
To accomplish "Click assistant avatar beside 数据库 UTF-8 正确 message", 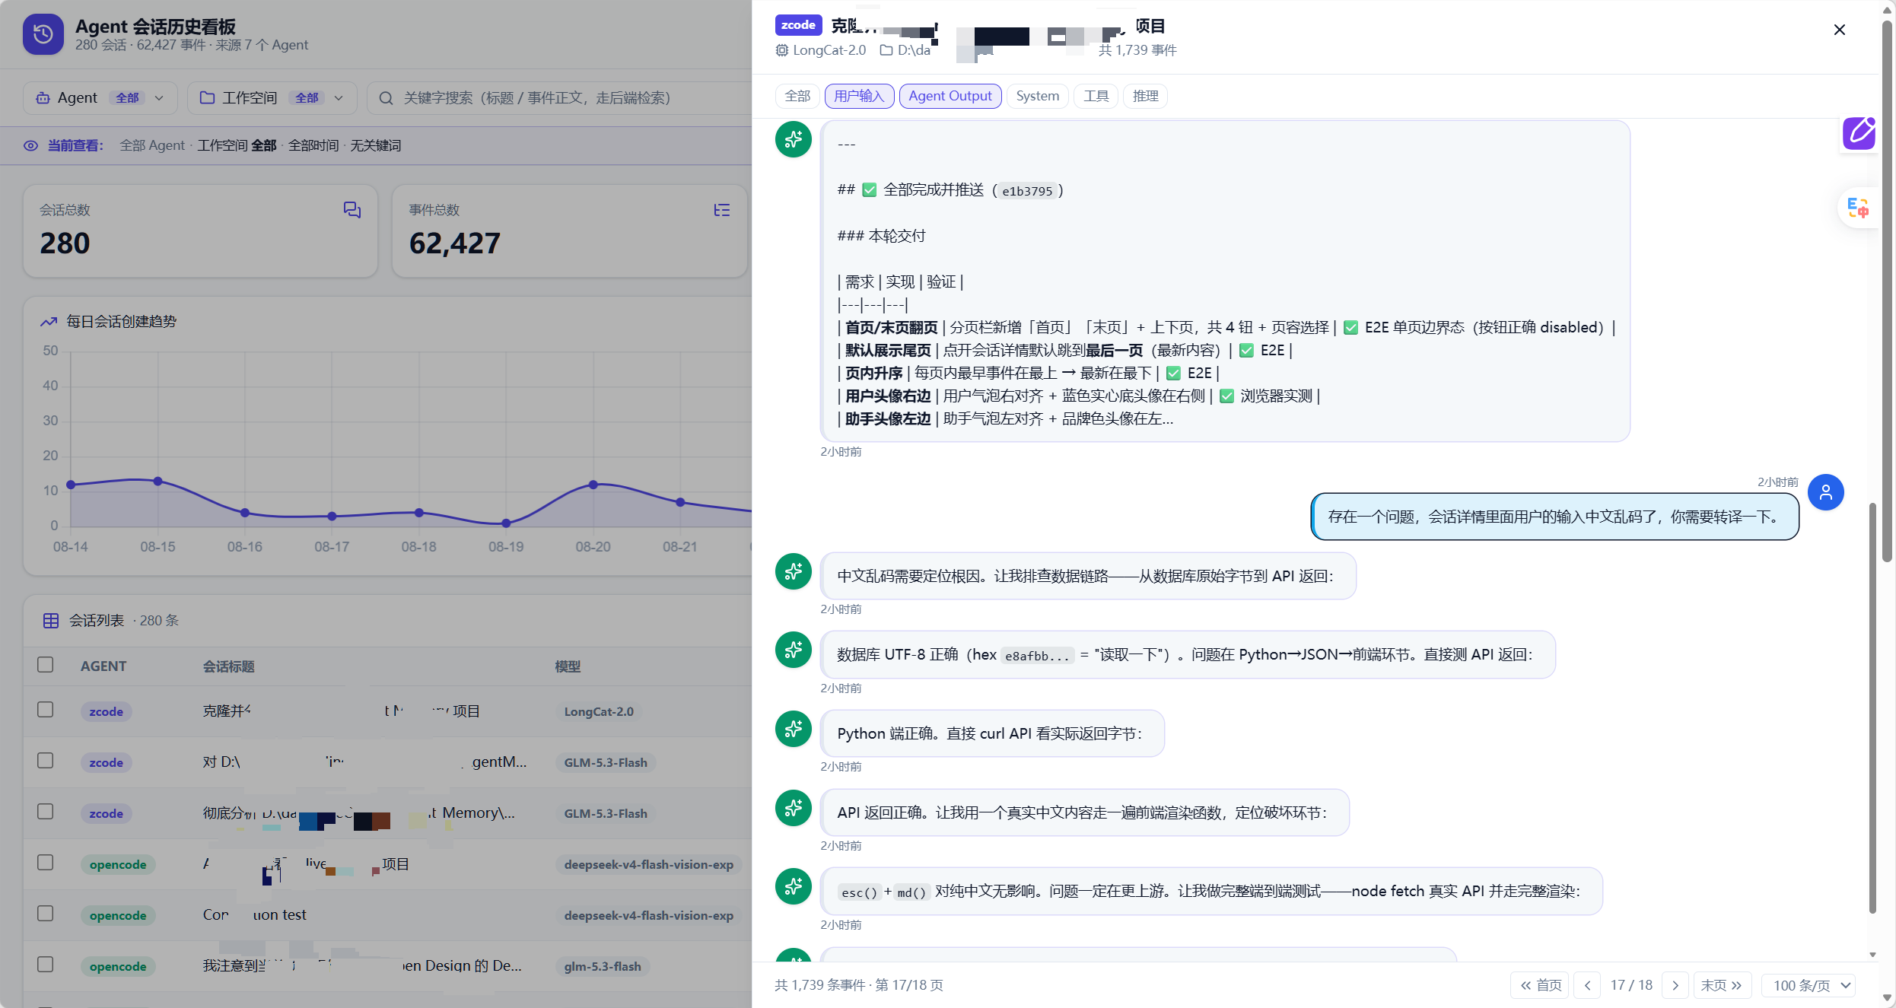I will (794, 650).
